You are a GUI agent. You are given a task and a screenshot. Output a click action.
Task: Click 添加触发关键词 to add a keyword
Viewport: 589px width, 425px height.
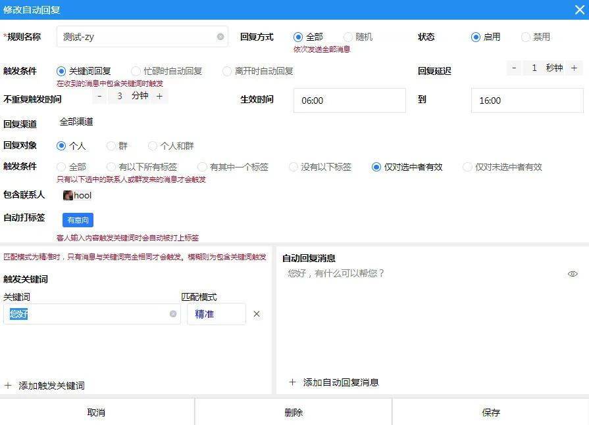(x=46, y=386)
